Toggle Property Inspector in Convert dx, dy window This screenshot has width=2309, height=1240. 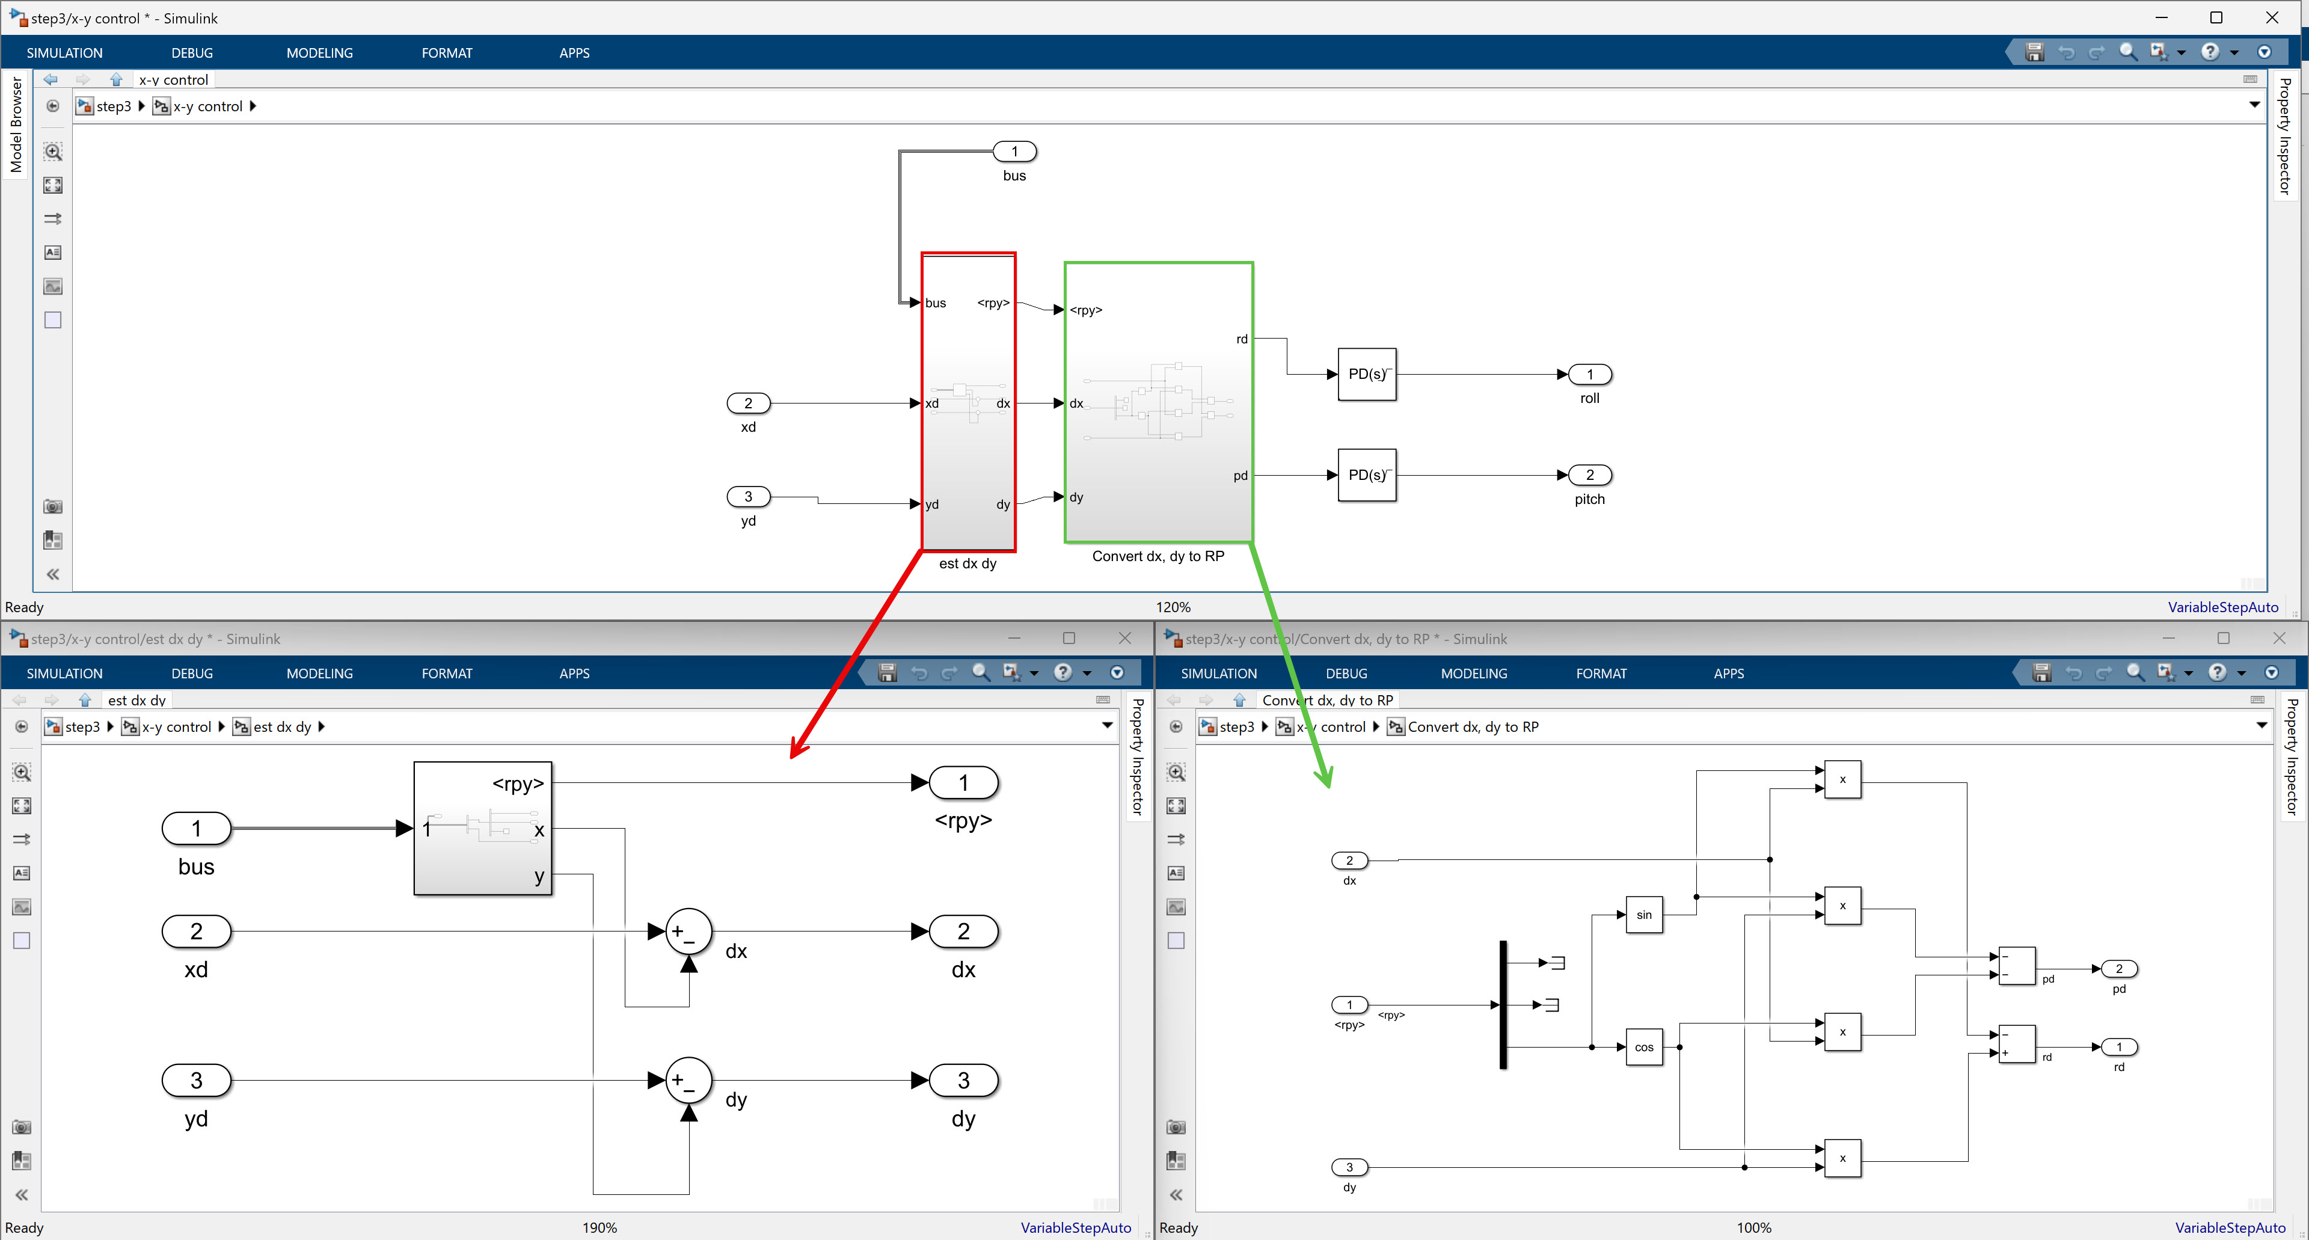pyautogui.click(x=2292, y=757)
